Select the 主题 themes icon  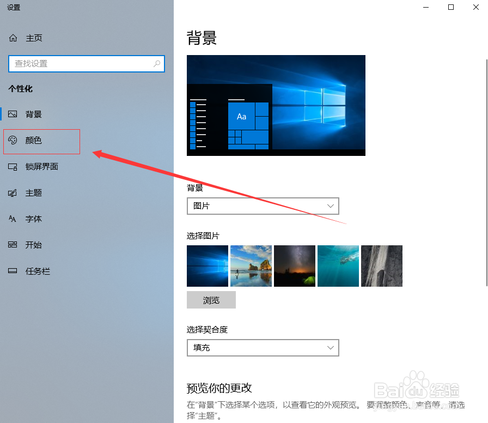coord(12,192)
